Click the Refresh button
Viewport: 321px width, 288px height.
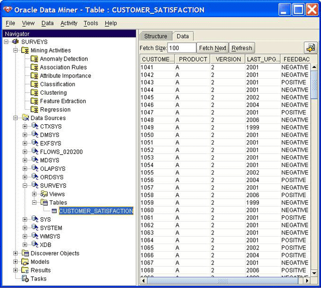pos(242,48)
